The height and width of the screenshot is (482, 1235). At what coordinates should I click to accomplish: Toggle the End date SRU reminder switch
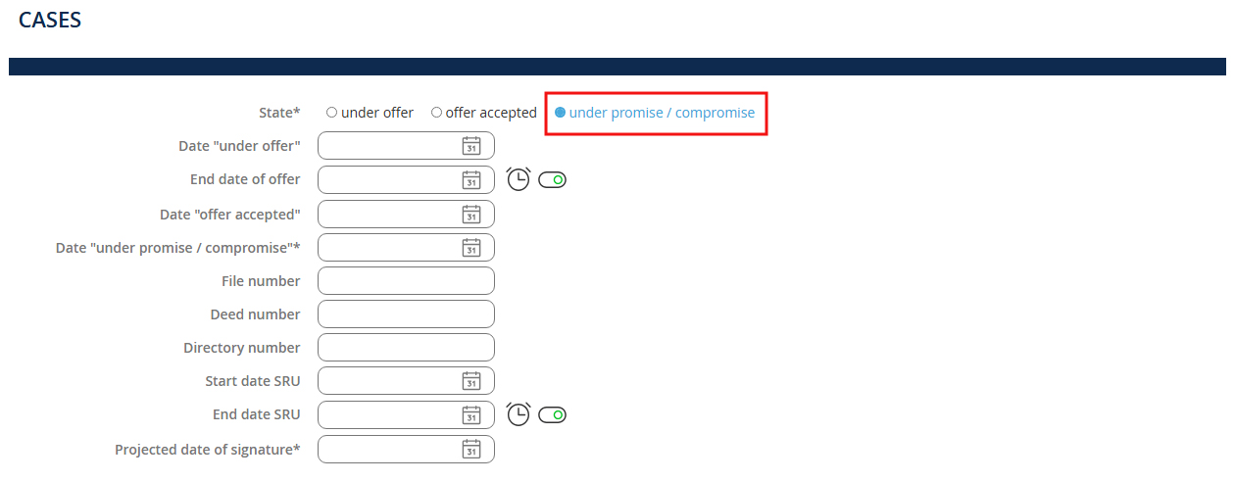click(553, 415)
